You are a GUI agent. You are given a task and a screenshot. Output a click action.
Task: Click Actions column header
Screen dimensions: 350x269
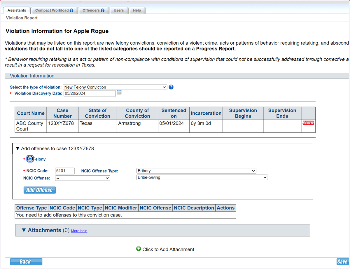225,208
